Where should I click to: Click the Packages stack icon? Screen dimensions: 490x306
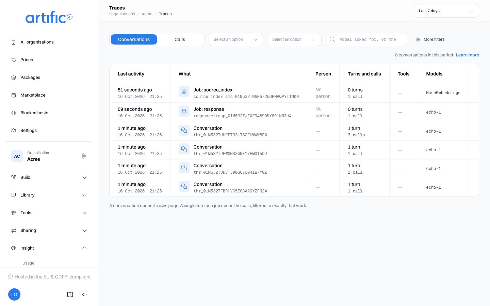click(x=14, y=78)
